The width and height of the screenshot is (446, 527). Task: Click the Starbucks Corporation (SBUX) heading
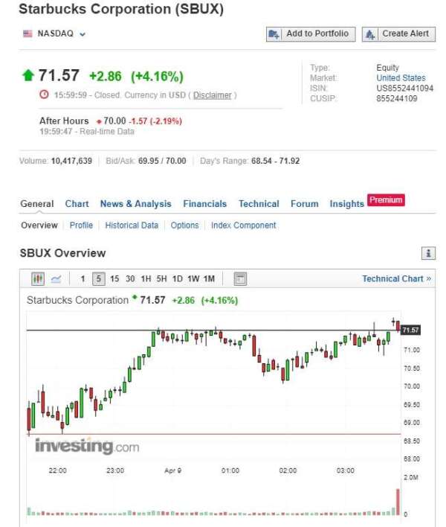point(121,9)
